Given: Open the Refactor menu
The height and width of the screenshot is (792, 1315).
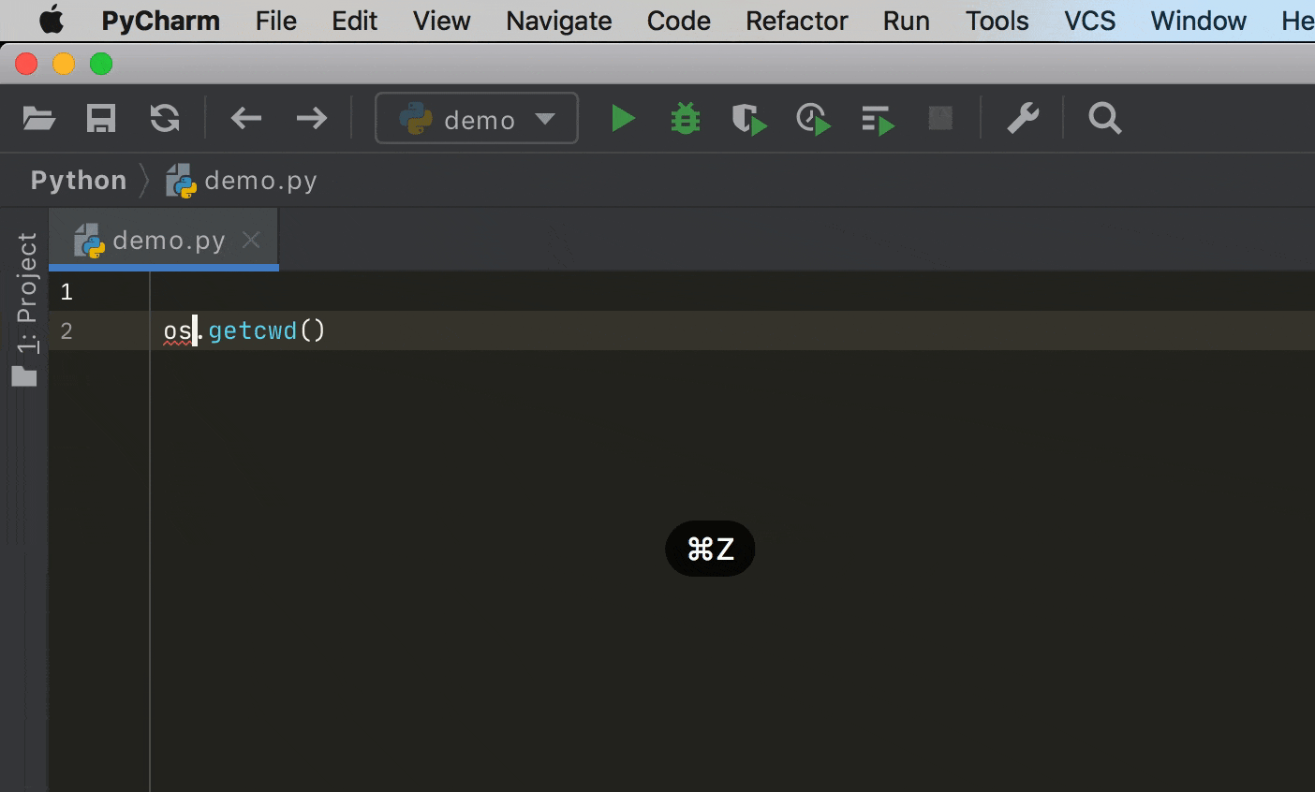Looking at the screenshot, I should click(x=796, y=21).
